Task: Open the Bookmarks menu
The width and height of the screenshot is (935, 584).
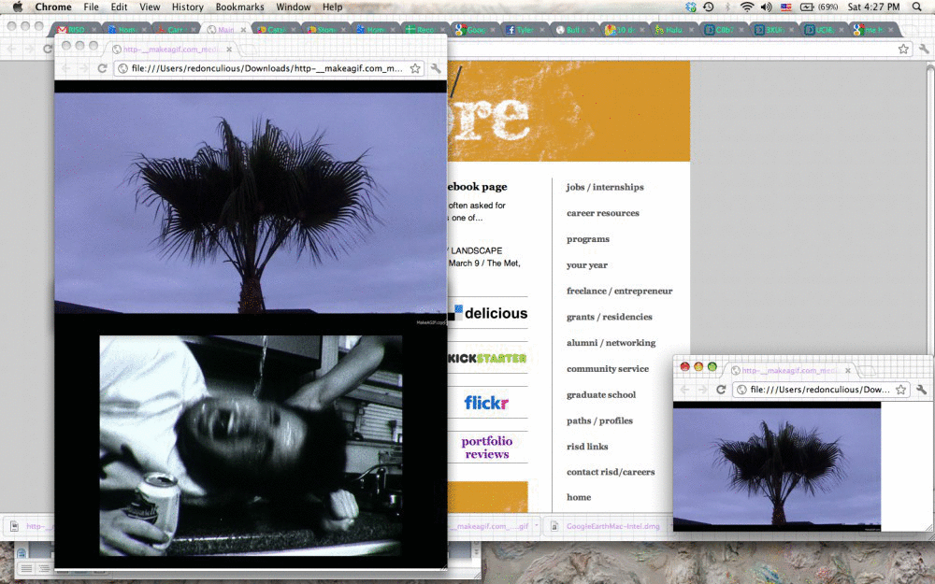Action: [x=239, y=7]
